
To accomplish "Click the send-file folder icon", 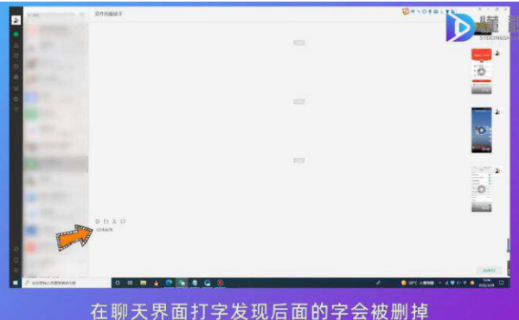I will 106,221.
